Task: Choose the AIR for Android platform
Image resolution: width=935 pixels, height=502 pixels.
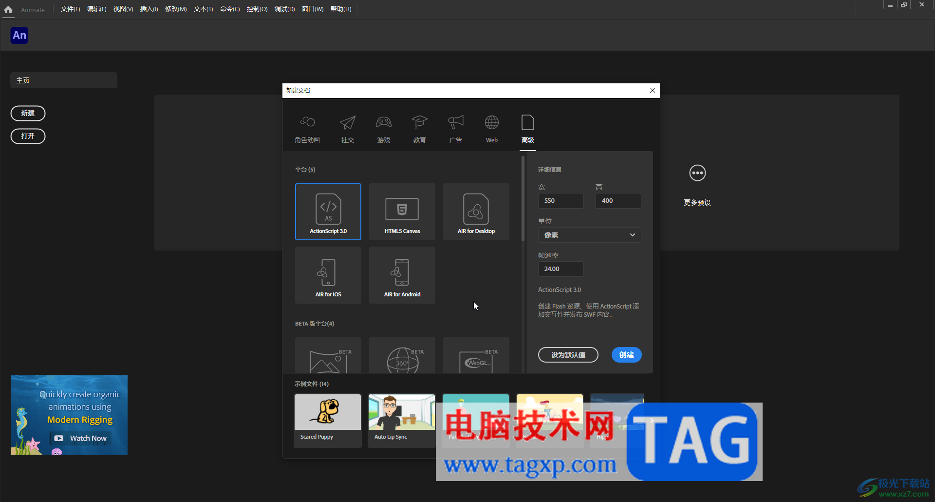Action: [x=402, y=275]
